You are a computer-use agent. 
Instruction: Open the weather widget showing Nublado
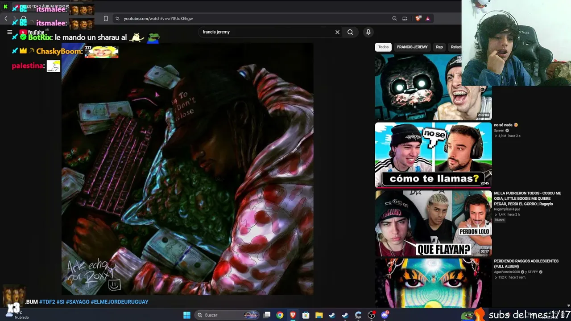pyautogui.click(x=18, y=315)
